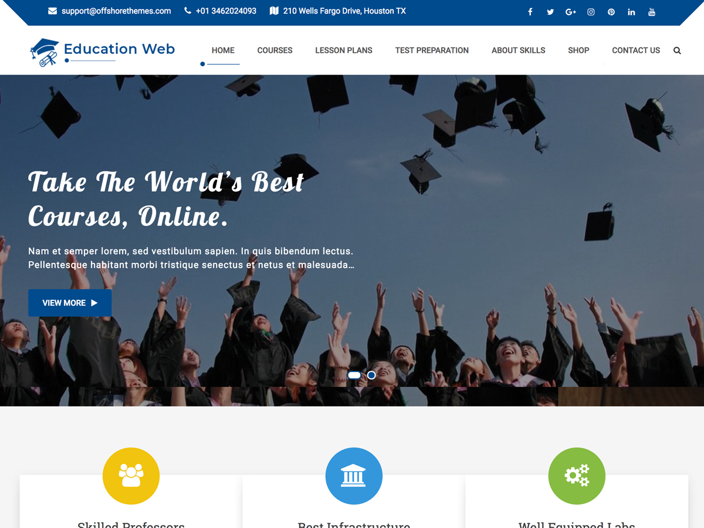
Task: Select the Skilled Professors people icon
Action: click(x=131, y=476)
